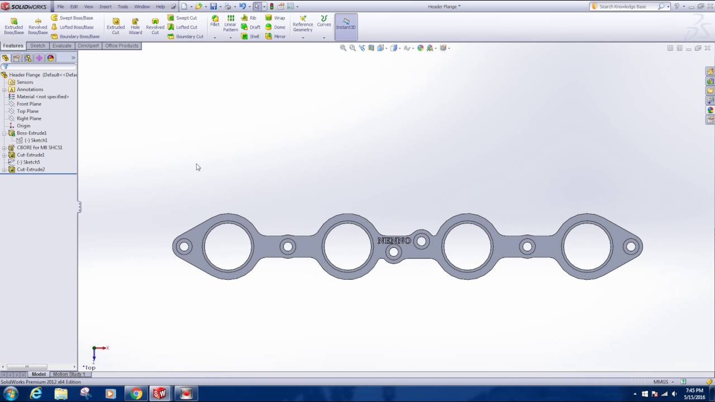Open the Motion Study 1 tab
Viewport: 715px width, 402px height.
point(69,374)
